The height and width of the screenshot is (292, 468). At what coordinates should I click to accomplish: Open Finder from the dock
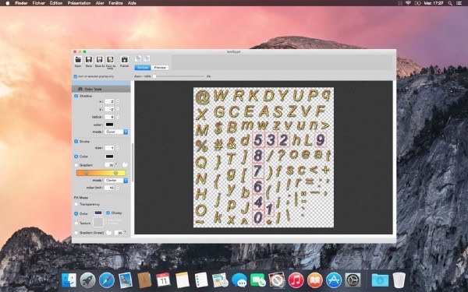(x=69, y=280)
